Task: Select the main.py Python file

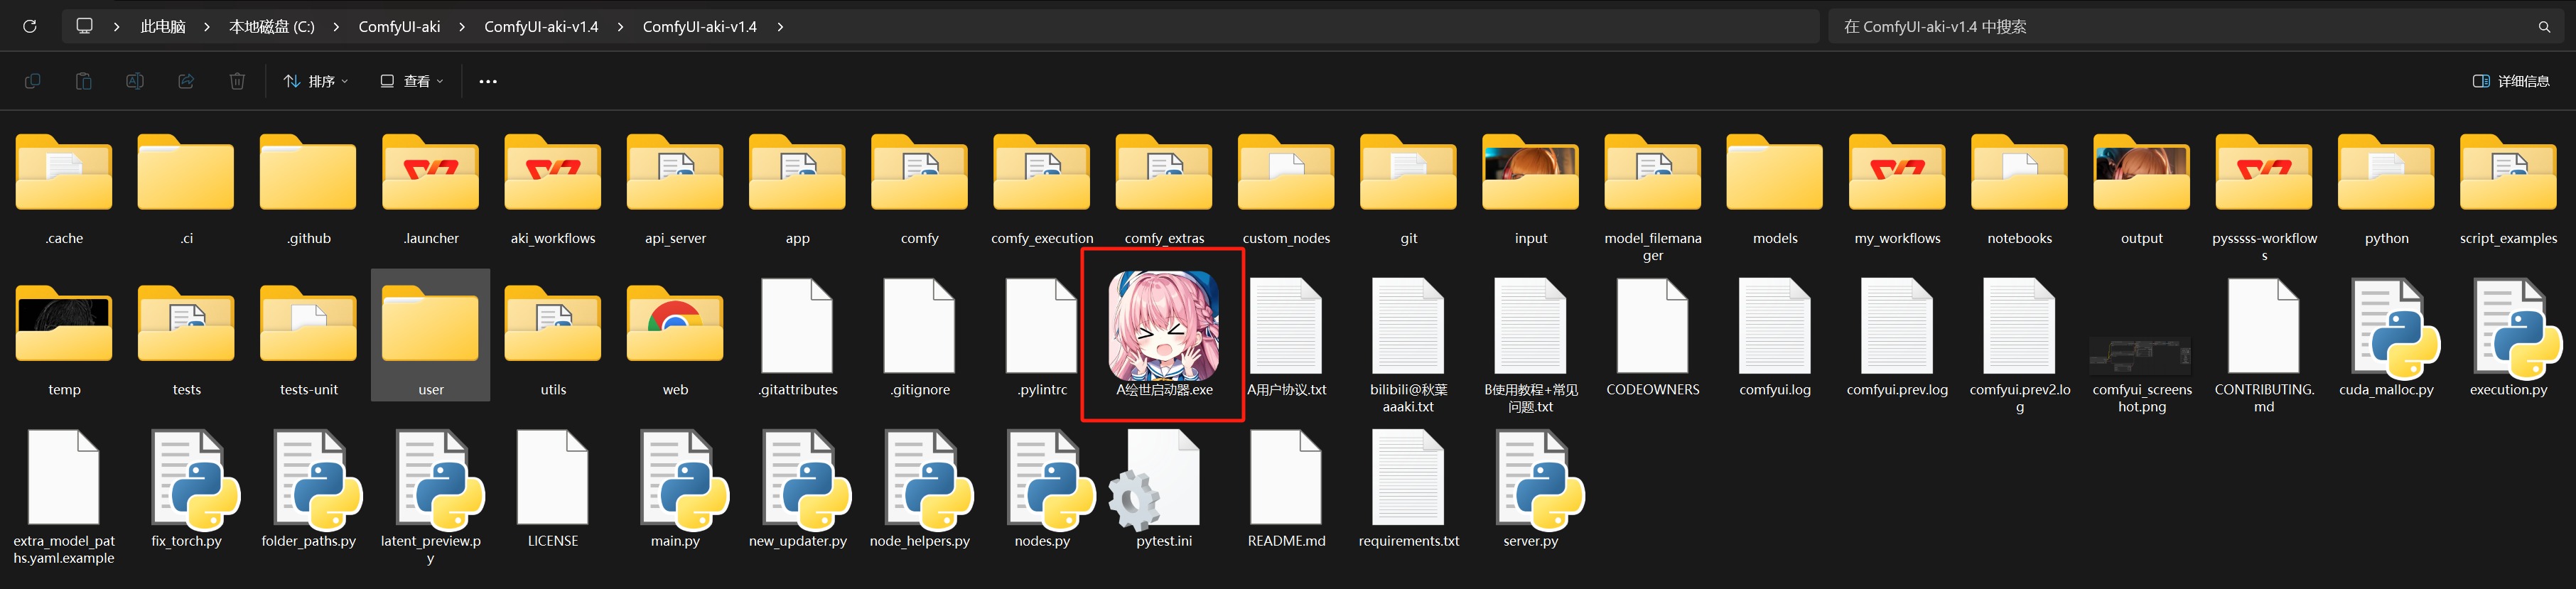Action: click(675, 490)
